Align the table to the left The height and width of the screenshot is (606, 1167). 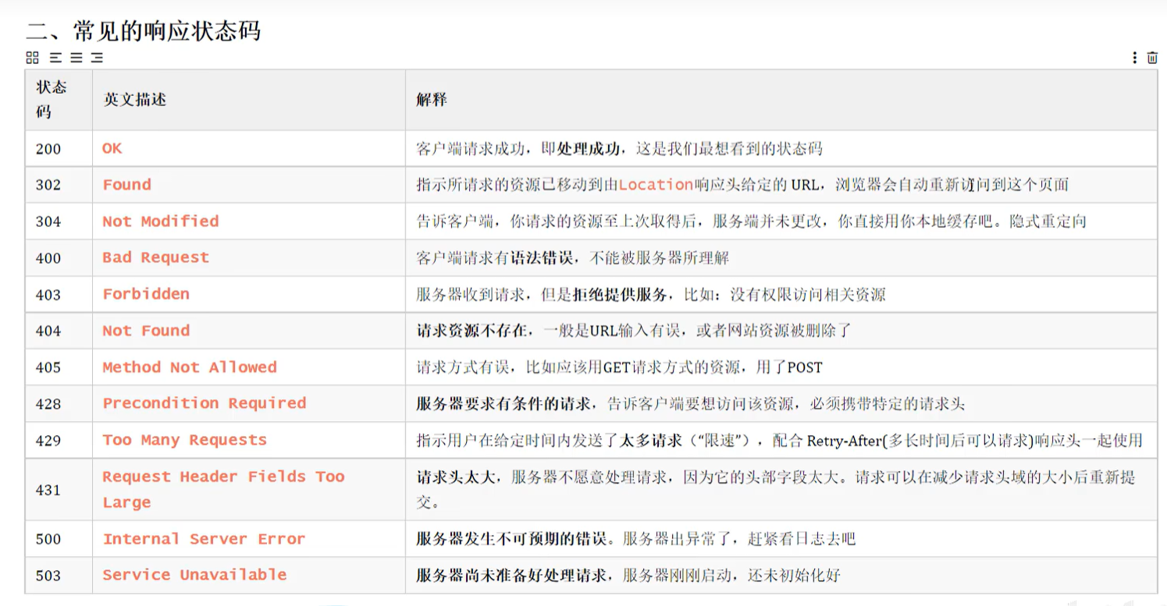tap(55, 57)
